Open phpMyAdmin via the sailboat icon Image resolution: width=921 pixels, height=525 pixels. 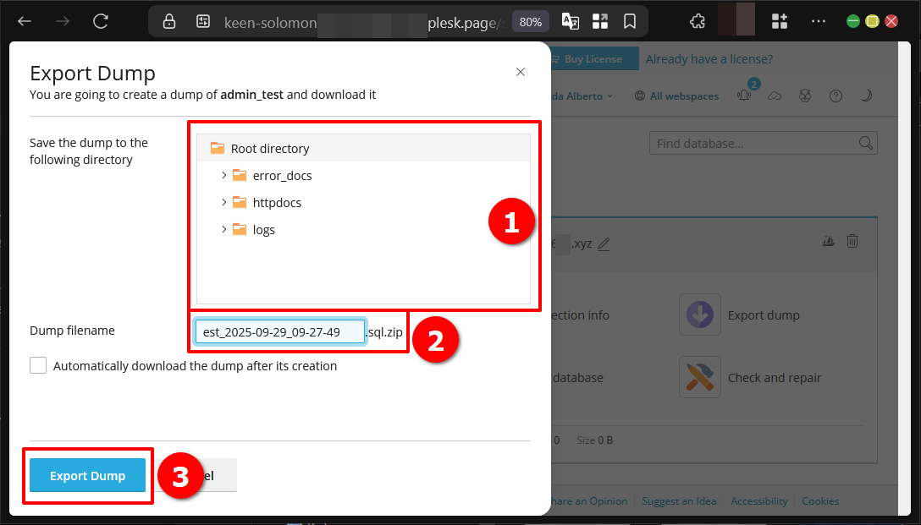point(828,241)
